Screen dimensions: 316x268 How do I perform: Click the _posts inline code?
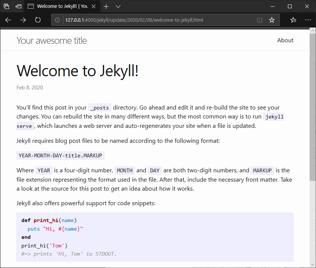pos(100,108)
